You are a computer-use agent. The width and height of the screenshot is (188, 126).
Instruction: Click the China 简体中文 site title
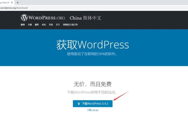(85, 18)
